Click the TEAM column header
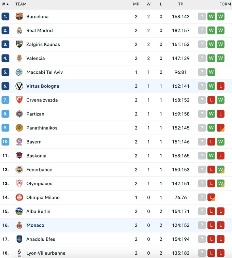 click(21, 4)
